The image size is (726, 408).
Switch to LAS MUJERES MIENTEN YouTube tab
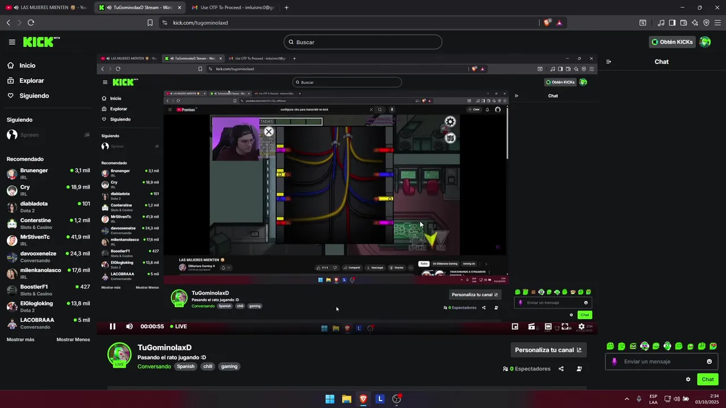47,7
